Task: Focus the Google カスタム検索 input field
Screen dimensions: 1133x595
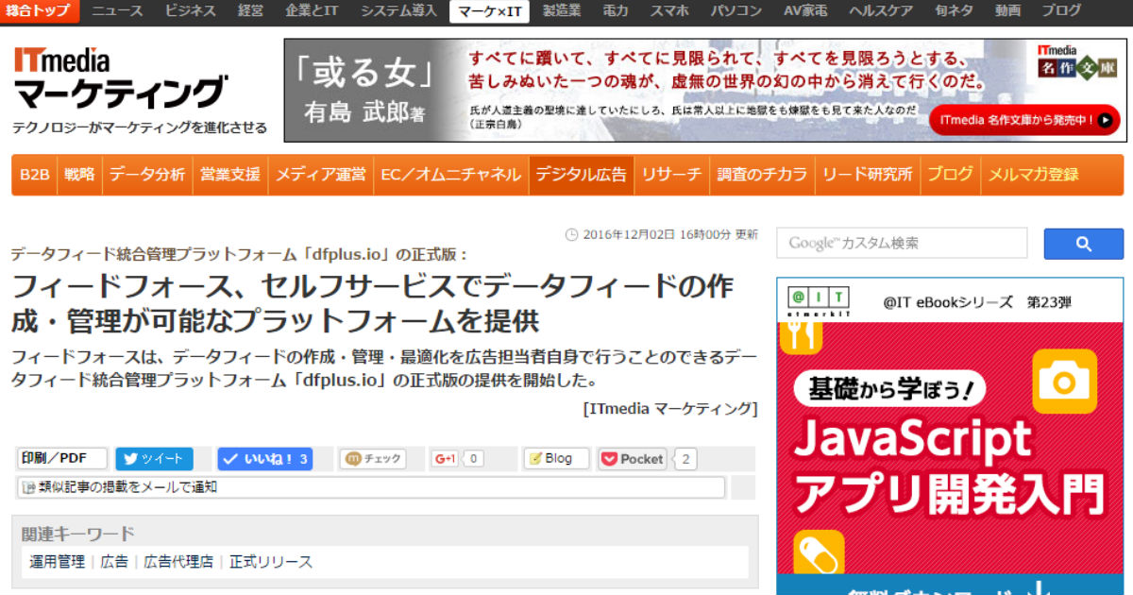Action: (902, 244)
